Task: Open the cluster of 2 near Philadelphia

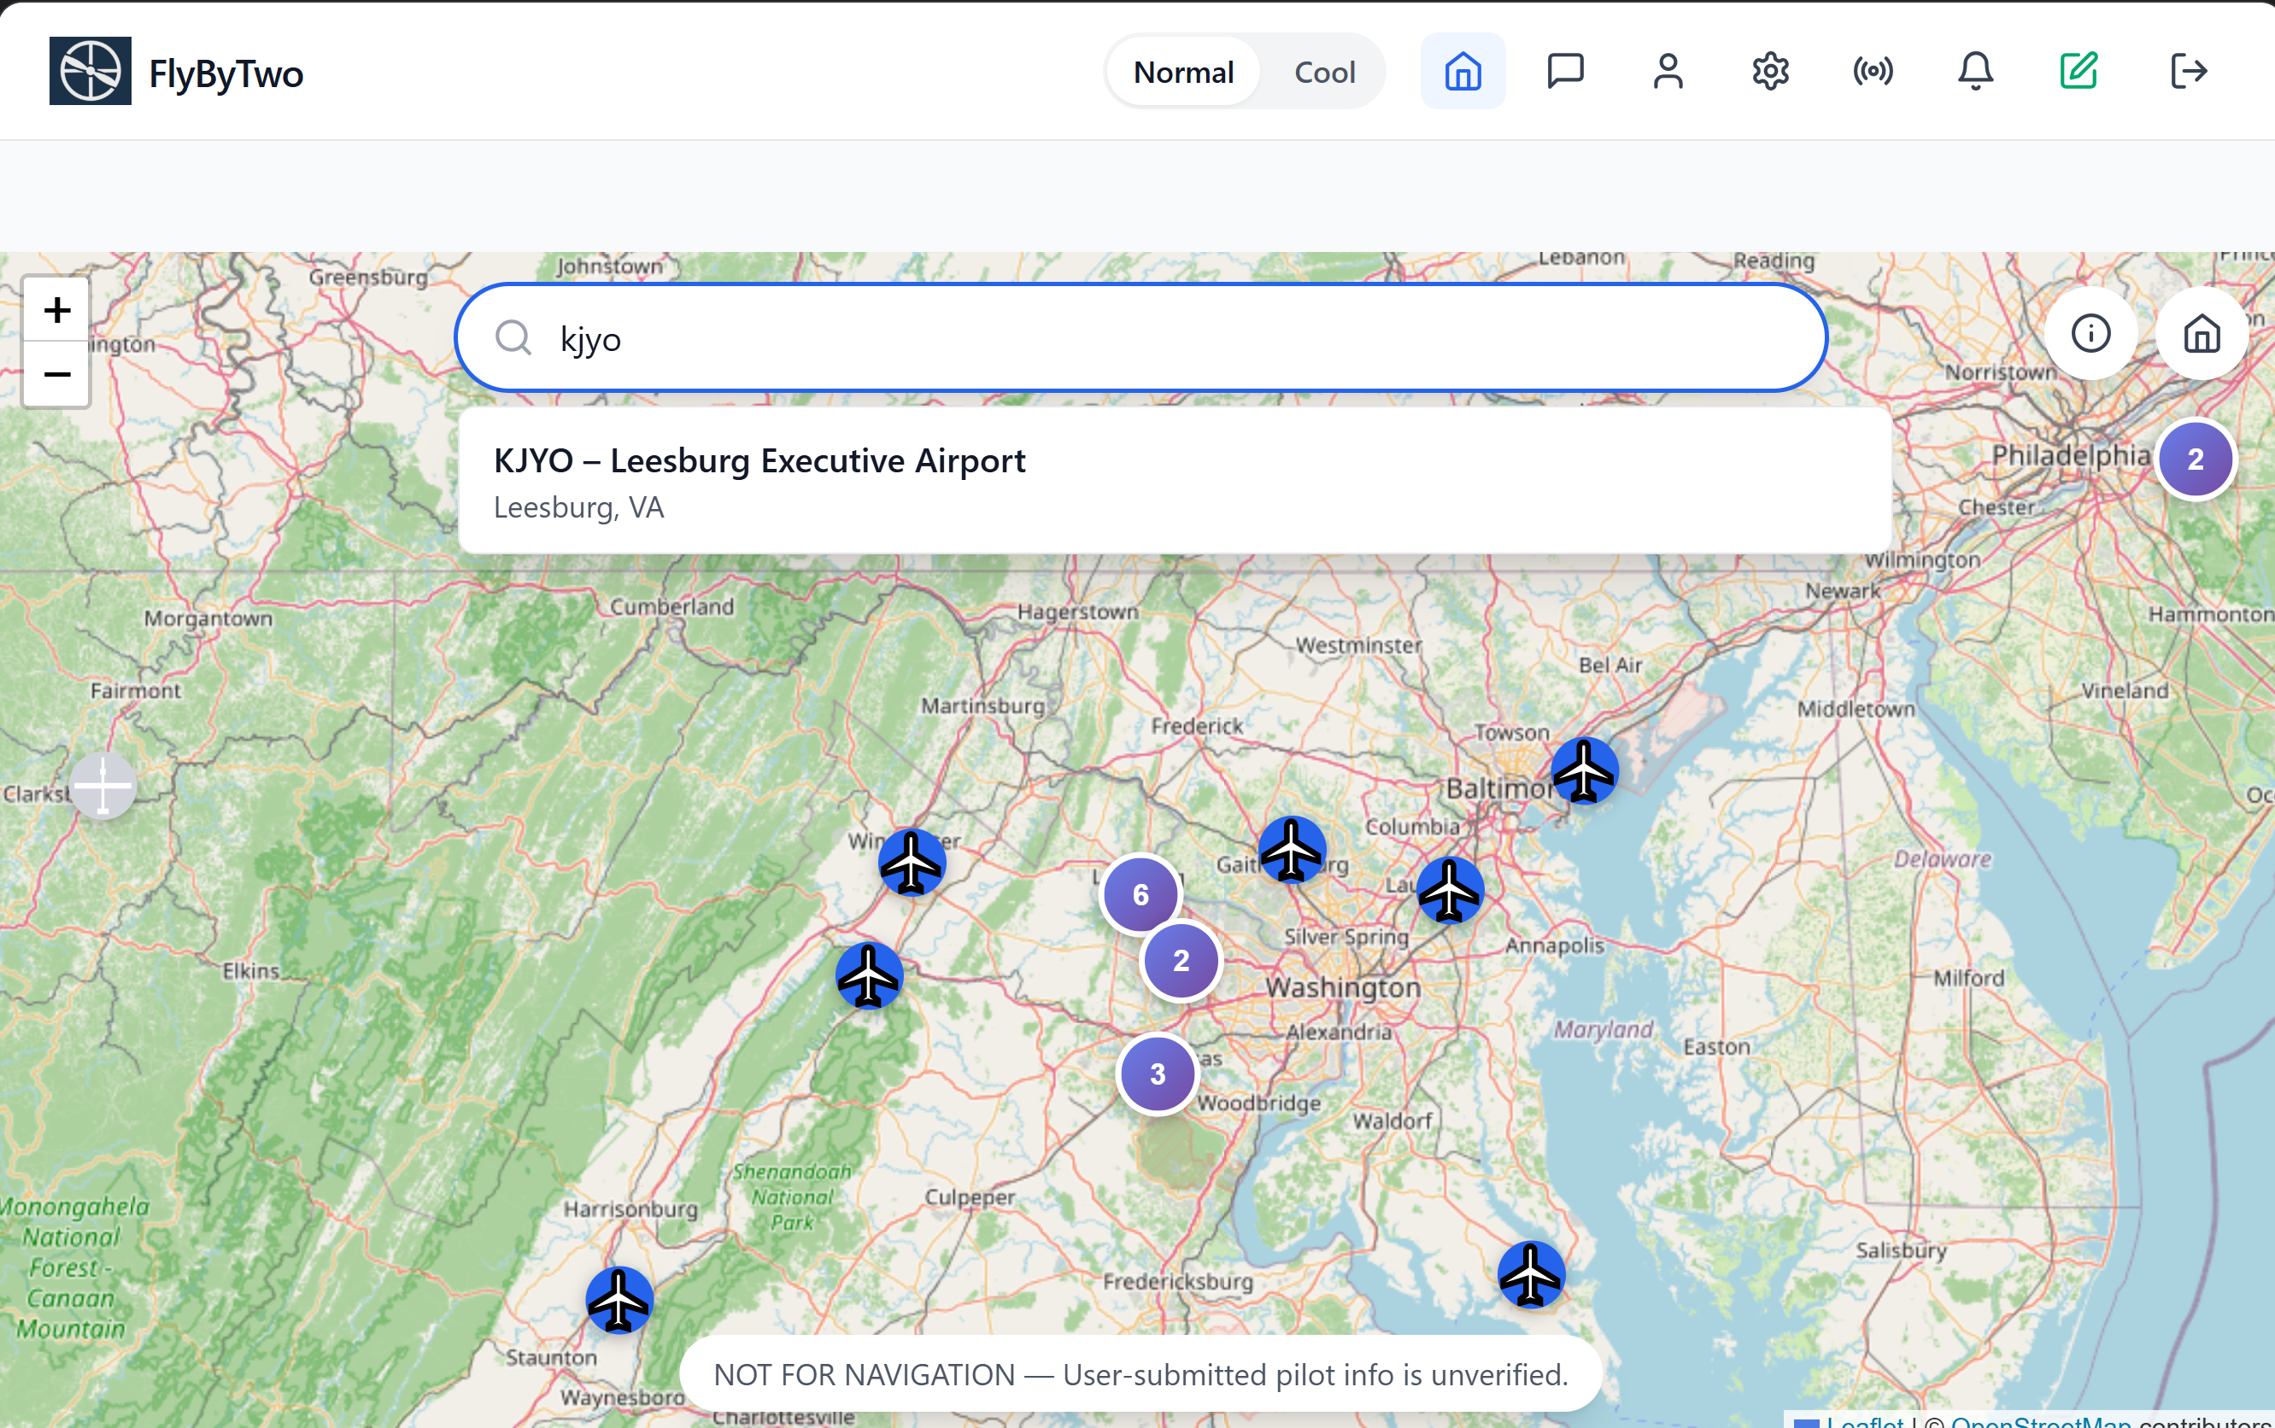Action: point(2195,460)
